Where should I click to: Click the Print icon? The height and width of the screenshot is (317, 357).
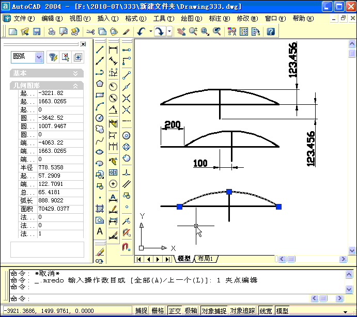(52, 31)
